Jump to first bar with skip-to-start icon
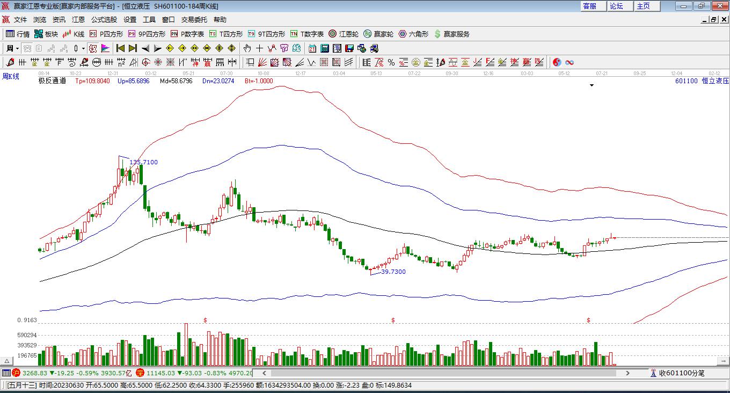This screenshot has width=730, height=393. click(x=120, y=48)
